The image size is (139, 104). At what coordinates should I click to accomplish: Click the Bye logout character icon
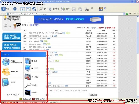pos(17,26)
